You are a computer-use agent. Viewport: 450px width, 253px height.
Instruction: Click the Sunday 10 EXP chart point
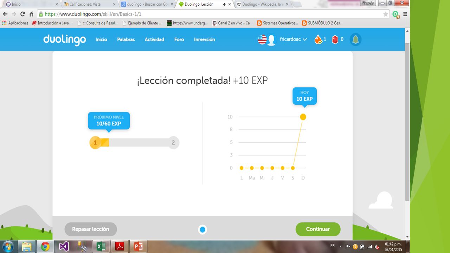click(x=303, y=117)
